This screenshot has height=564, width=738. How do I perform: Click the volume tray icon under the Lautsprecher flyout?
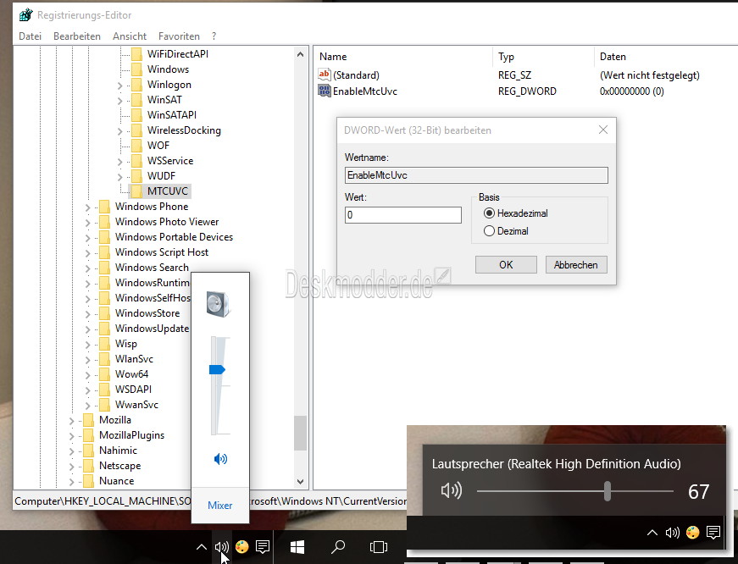[x=672, y=533]
